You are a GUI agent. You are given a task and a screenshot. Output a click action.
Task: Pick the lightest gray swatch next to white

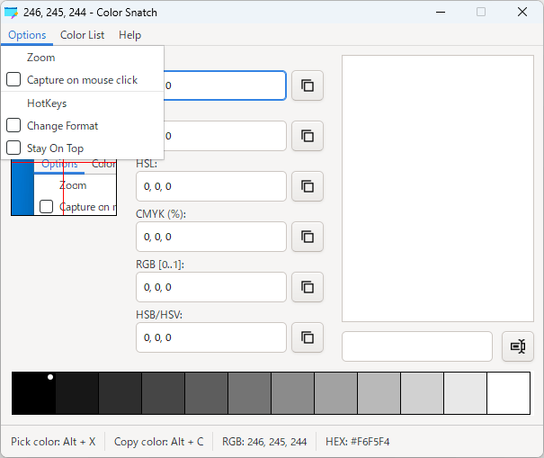(465, 393)
